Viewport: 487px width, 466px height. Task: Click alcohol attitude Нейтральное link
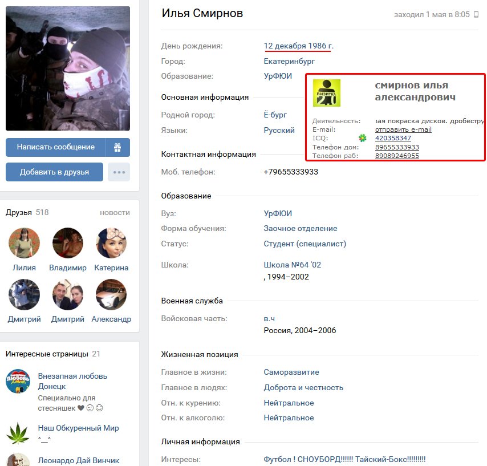(289, 418)
